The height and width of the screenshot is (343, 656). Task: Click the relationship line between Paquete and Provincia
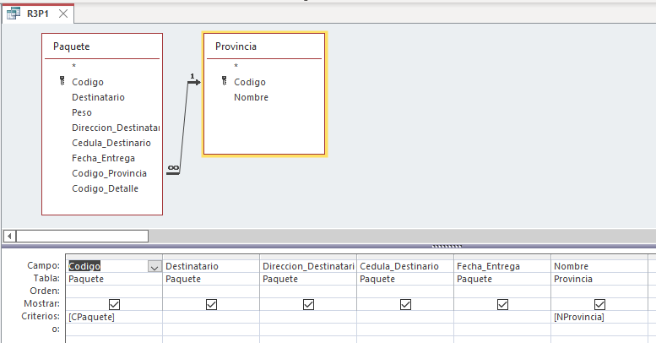click(x=184, y=126)
